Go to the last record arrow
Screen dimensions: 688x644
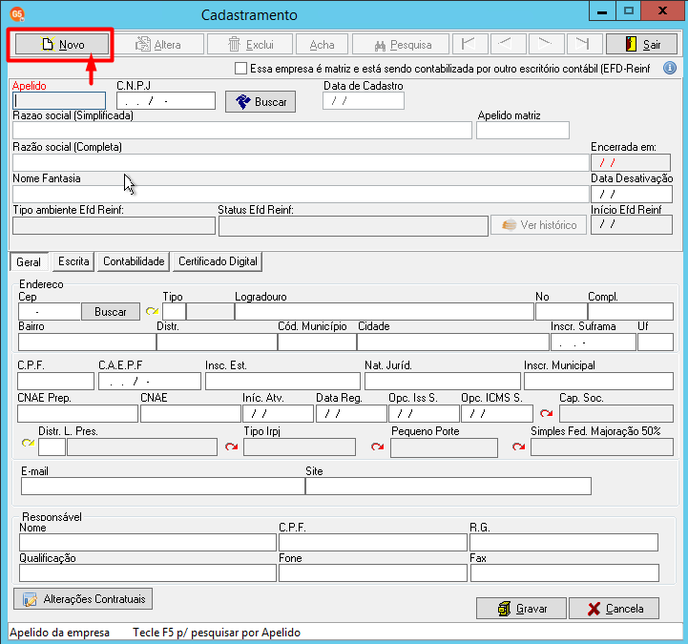coord(583,44)
